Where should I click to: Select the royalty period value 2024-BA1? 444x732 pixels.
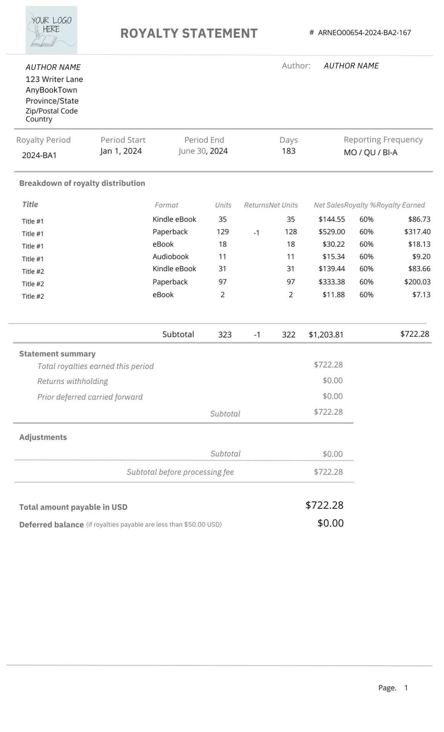pyautogui.click(x=39, y=155)
